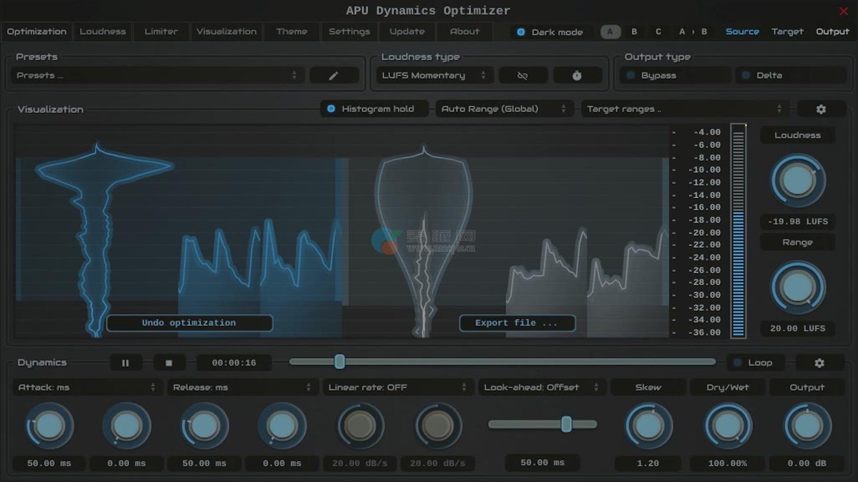The image size is (858, 482).
Task: Open the Update tab
Action: click(407, 32)
